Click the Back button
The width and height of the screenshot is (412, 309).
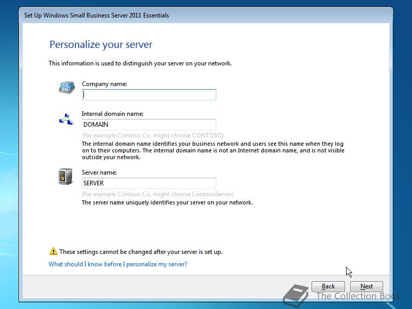coord(328,286)
